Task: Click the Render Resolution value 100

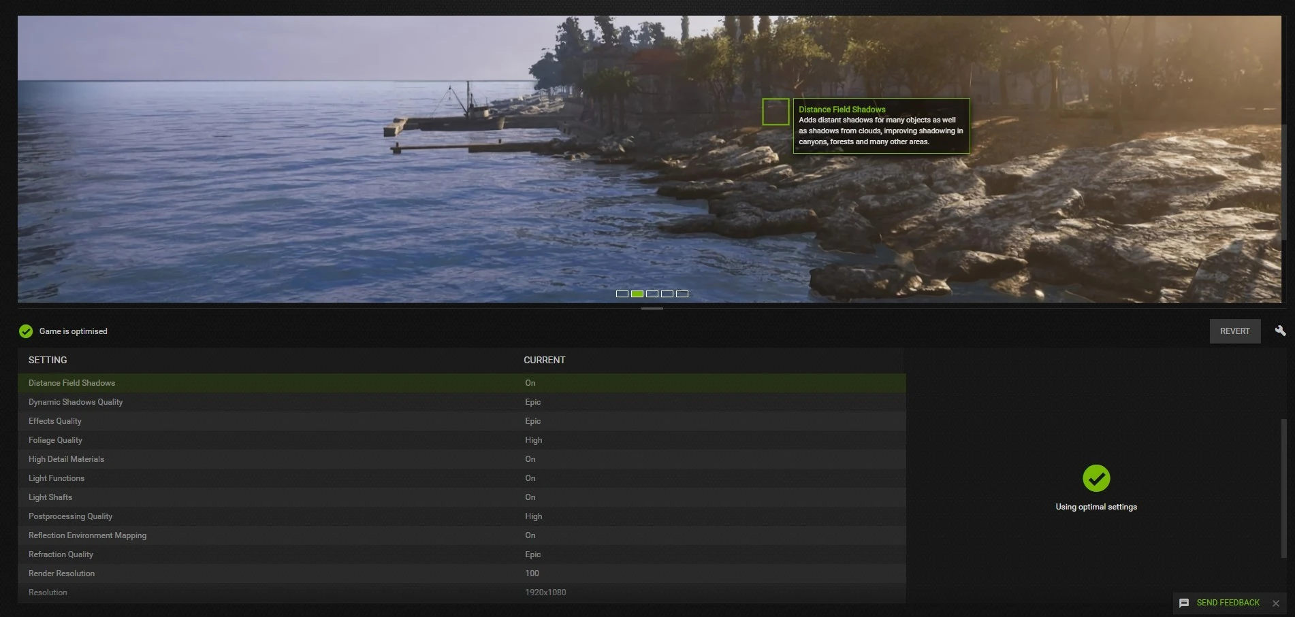Action: pyautogui.click(x=532, y=573)
